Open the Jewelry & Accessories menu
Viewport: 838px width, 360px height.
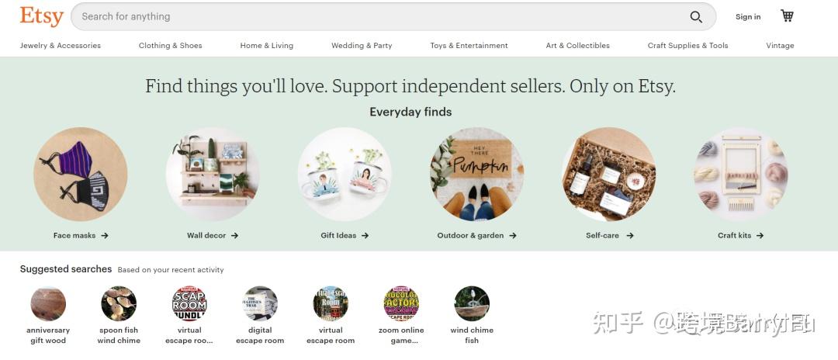61,46
